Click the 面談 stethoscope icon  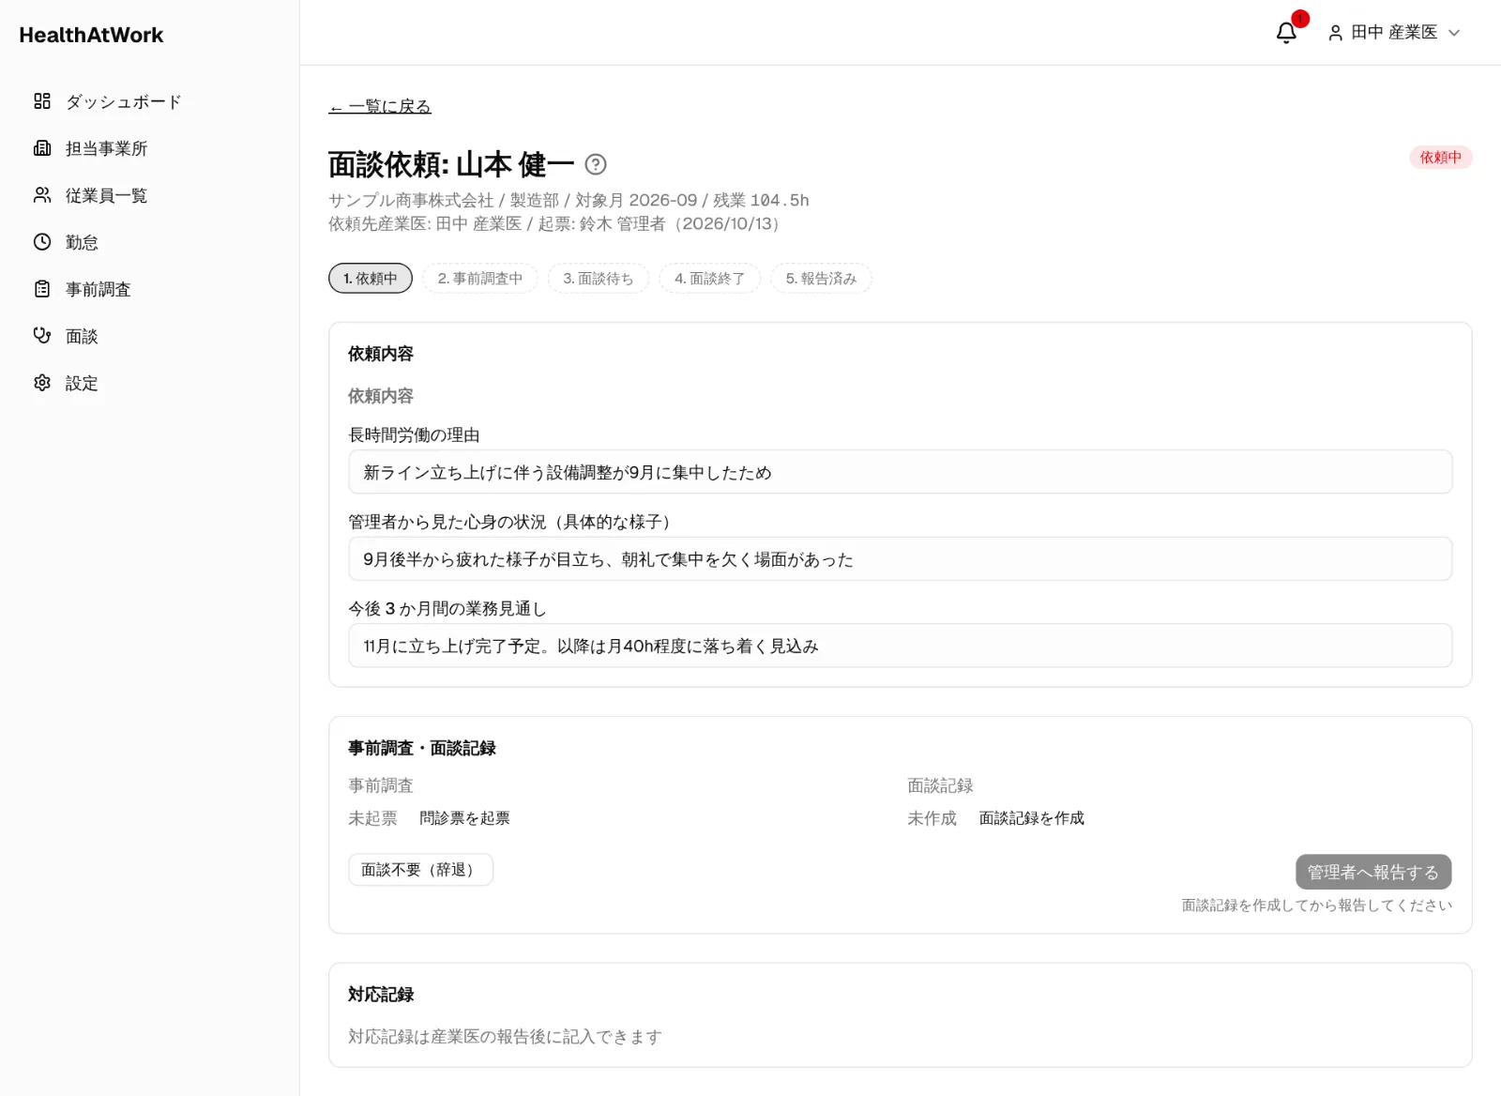point(42,336)
